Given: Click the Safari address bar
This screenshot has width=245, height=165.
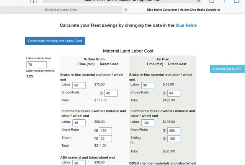Looking at the screenshot, I should point(122,1).
